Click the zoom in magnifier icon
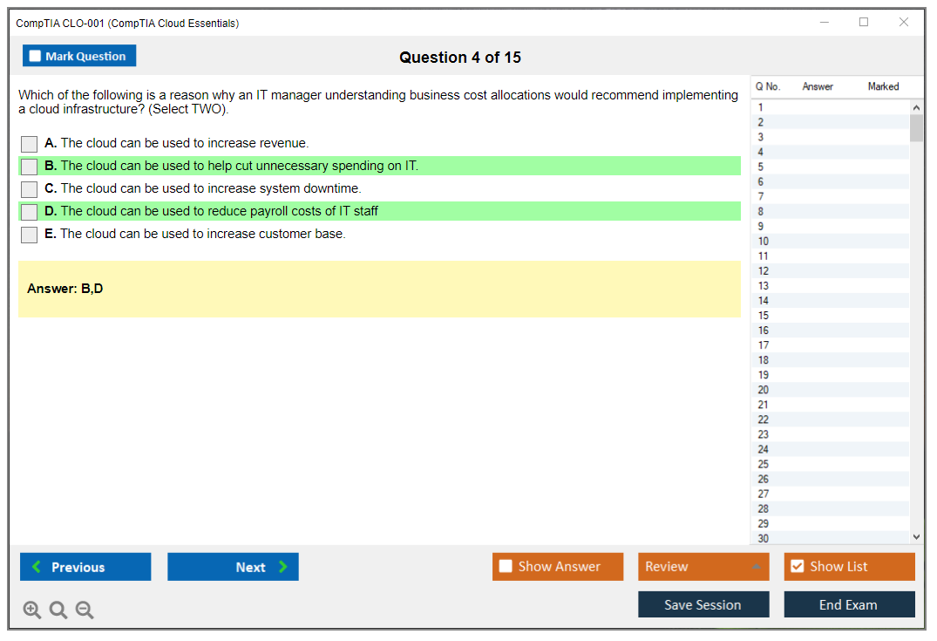The height and width of the screenshot is (641, 937). pyautogui.click(x=32, y=610)
